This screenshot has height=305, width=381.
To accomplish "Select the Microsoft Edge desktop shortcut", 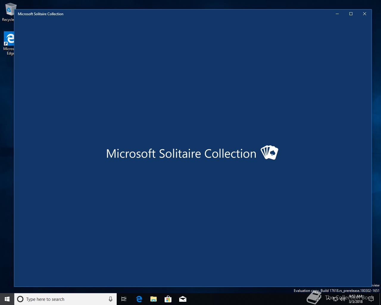I will (x=9, y=43).
